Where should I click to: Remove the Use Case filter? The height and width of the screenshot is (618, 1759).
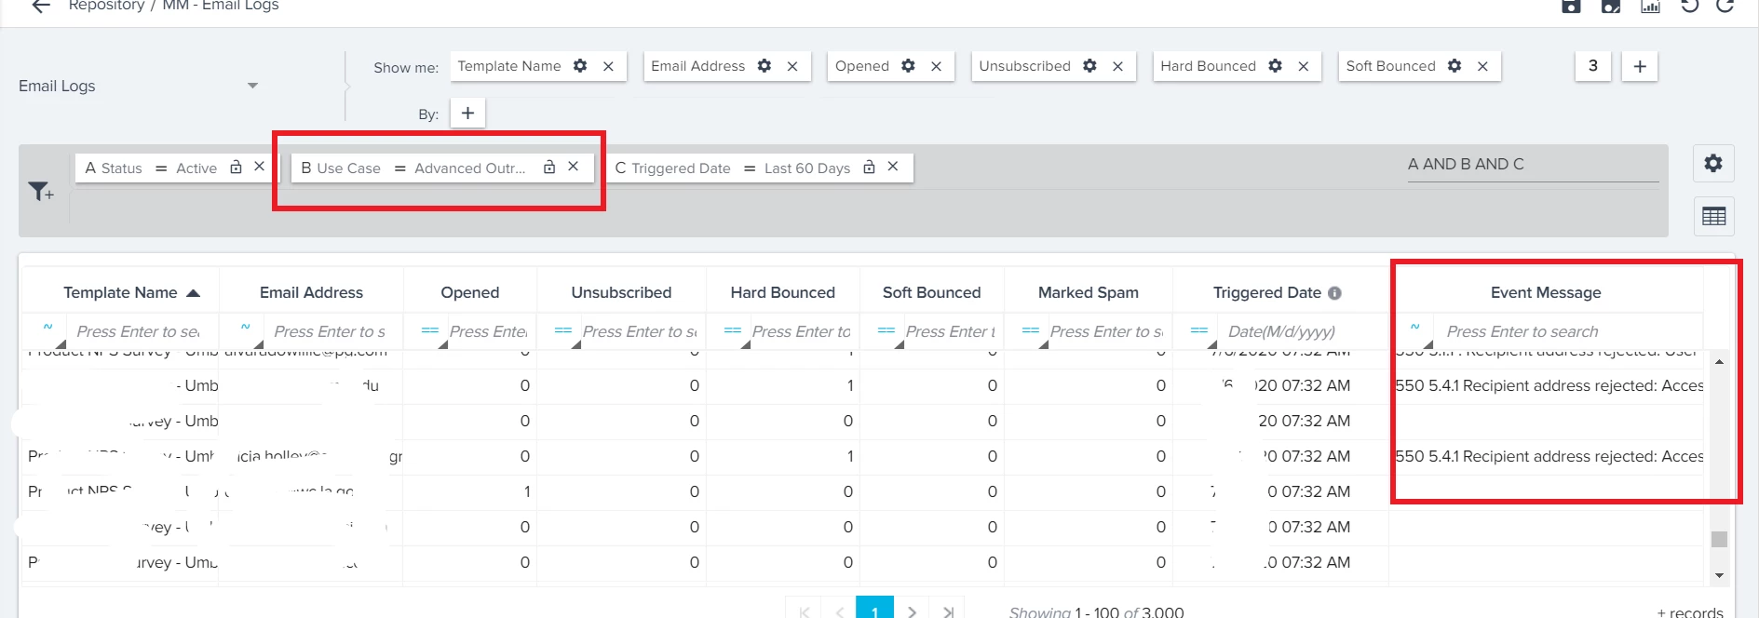click(x=574, y=167)
